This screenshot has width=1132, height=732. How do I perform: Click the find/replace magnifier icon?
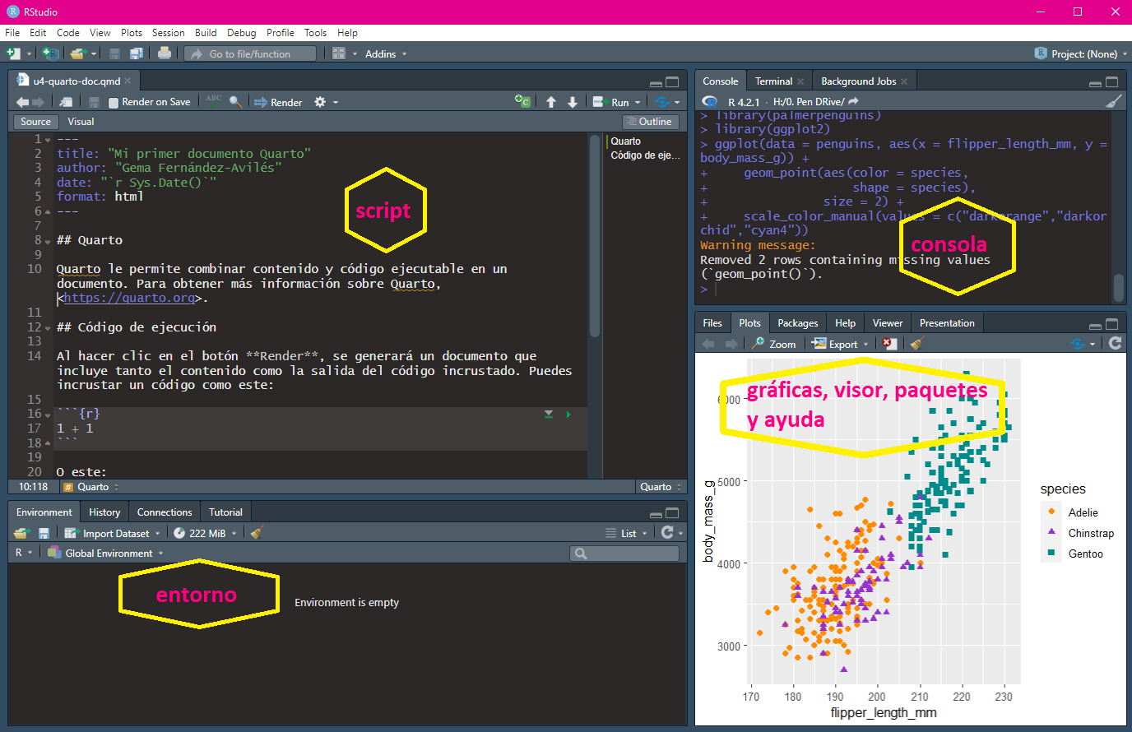[235, 102]
